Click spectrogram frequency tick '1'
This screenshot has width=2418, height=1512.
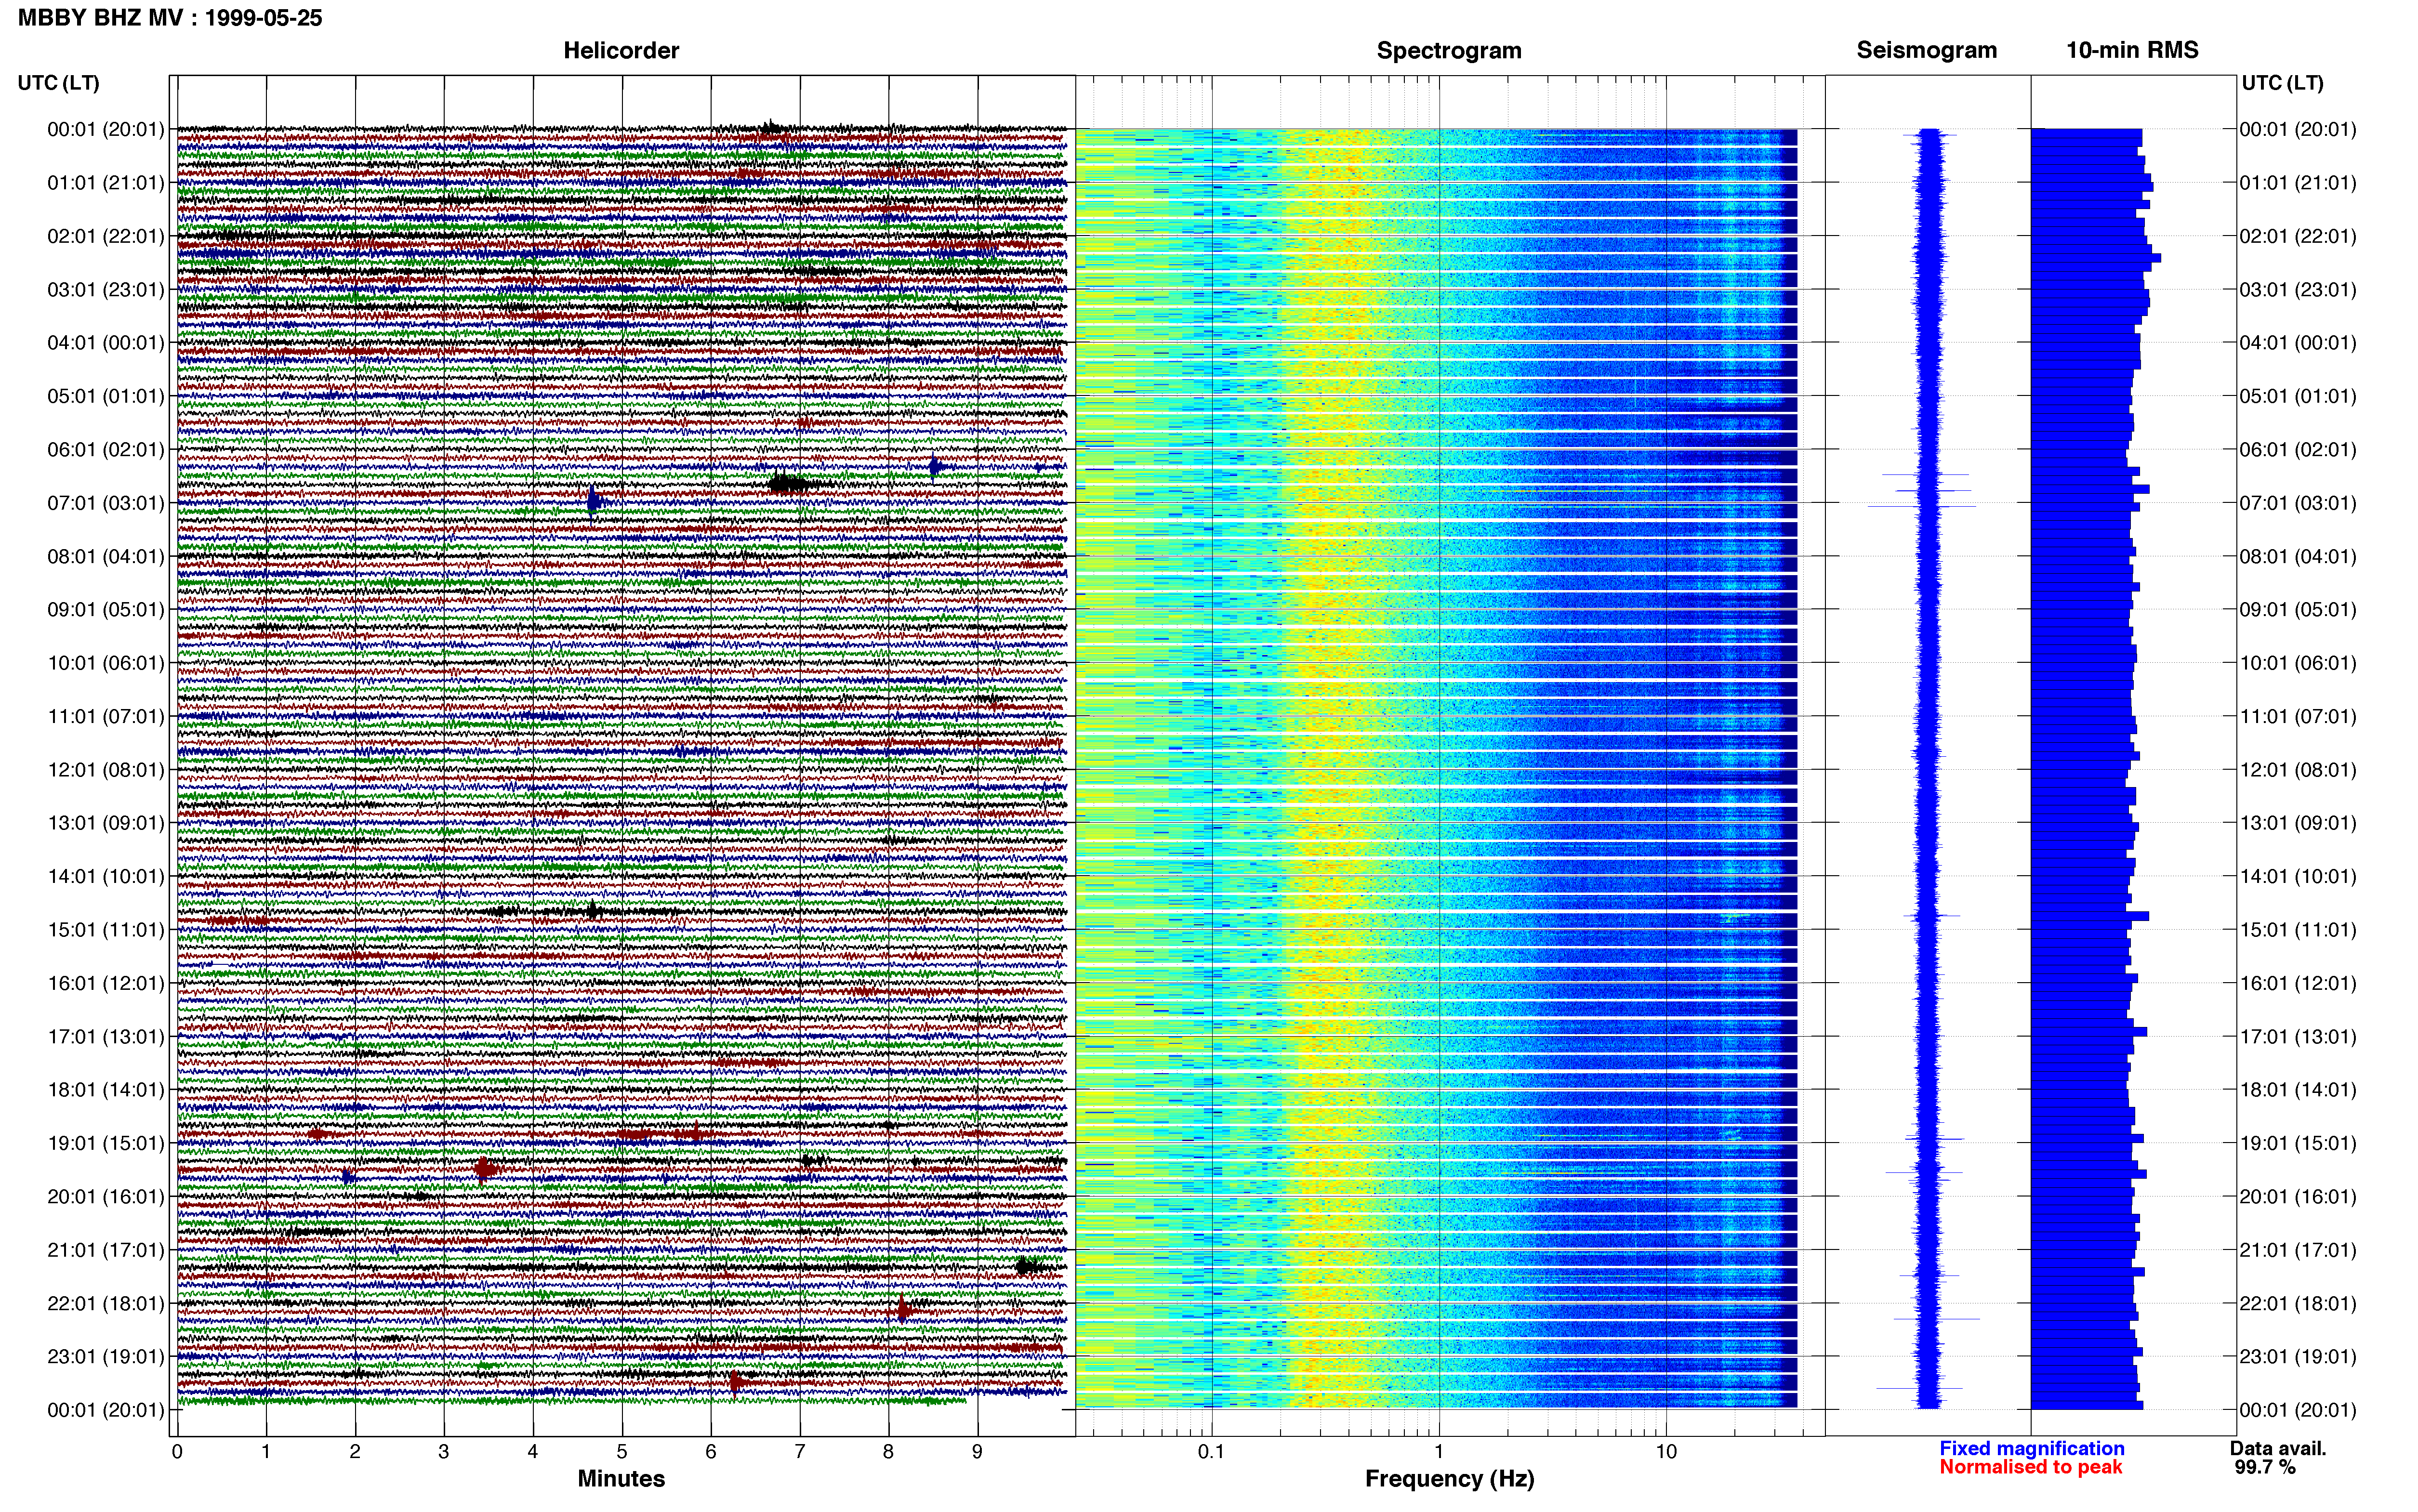point(1439,1452)
